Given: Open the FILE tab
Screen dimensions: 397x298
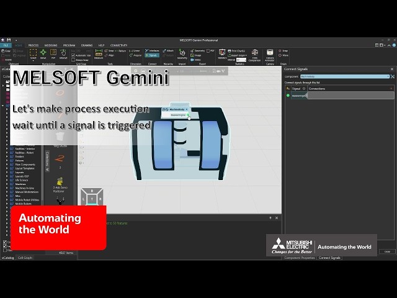Looking at the screenshot, I should tap(6, 45).
